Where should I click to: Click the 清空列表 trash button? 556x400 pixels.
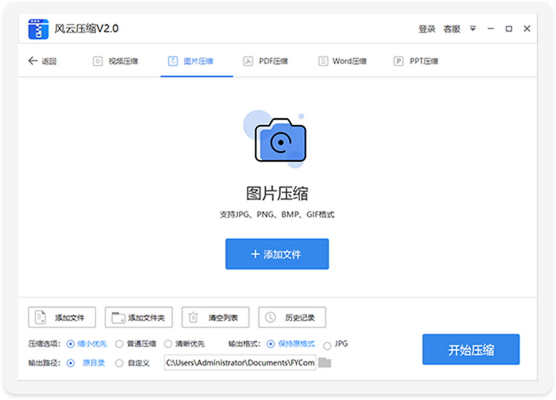[215, 317]
